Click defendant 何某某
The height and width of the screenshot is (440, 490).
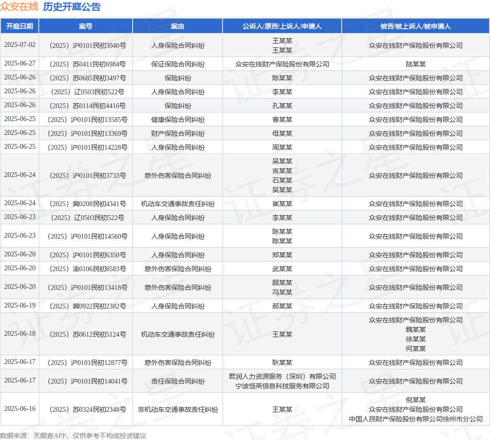[x=416, y=349]
